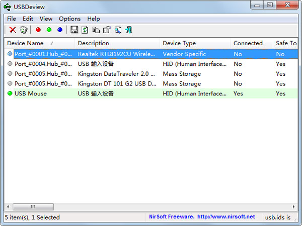
Task: Click the HID device type in USB Mouse row
Action: click(x=194, y=93)
